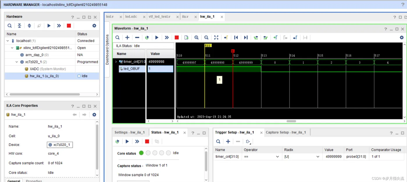Run trigger immediate in Status panel

(137, 141)
